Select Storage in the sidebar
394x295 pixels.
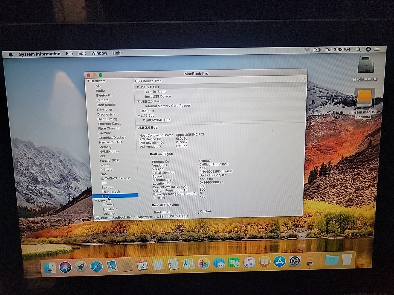tap(108, 187)
